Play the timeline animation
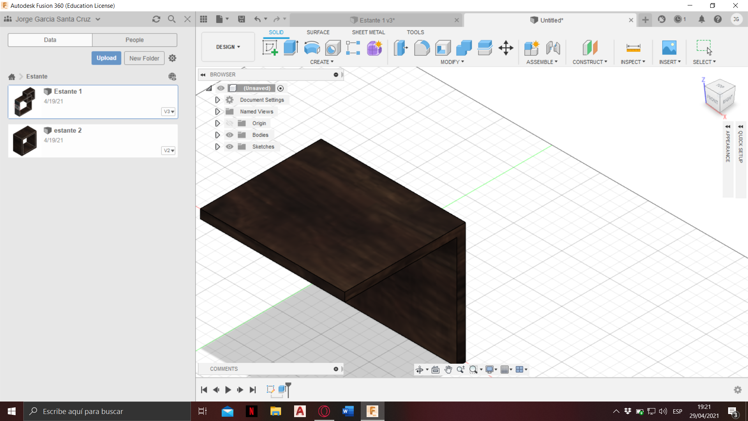 tap(228, 390)
